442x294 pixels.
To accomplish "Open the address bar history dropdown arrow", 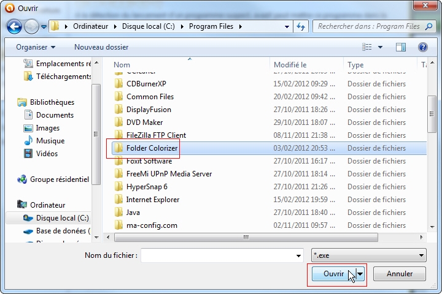I will pyautogui.click(x=287, y=27).
